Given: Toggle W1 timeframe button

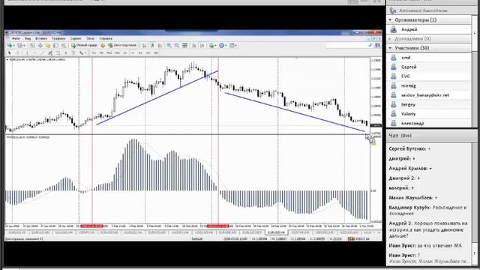Looking at the screenshot, I should pyautogui.click(x=148, y=53).
